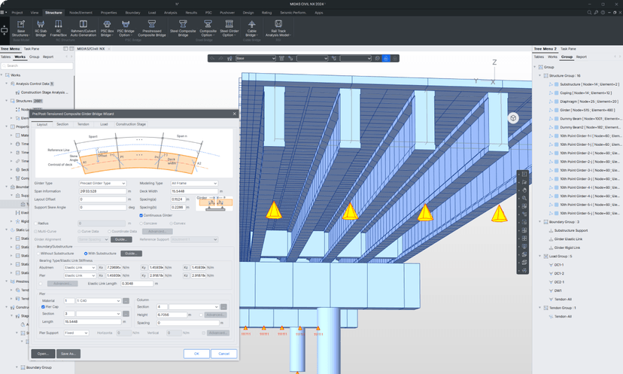Click the Save As button
Image resolution: width=623 pixels, height=374 pixels.
click(68, 353)
